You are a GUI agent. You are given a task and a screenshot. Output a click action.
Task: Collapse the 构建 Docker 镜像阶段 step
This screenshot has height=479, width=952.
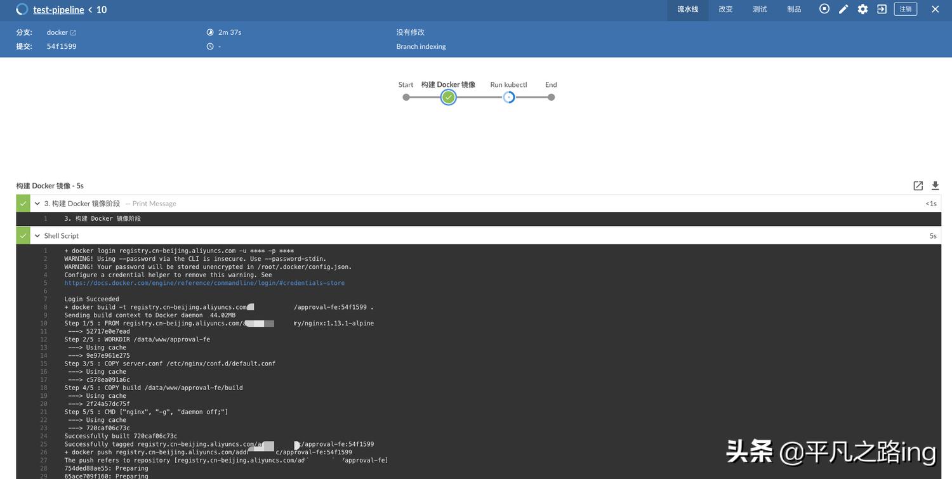36,203
